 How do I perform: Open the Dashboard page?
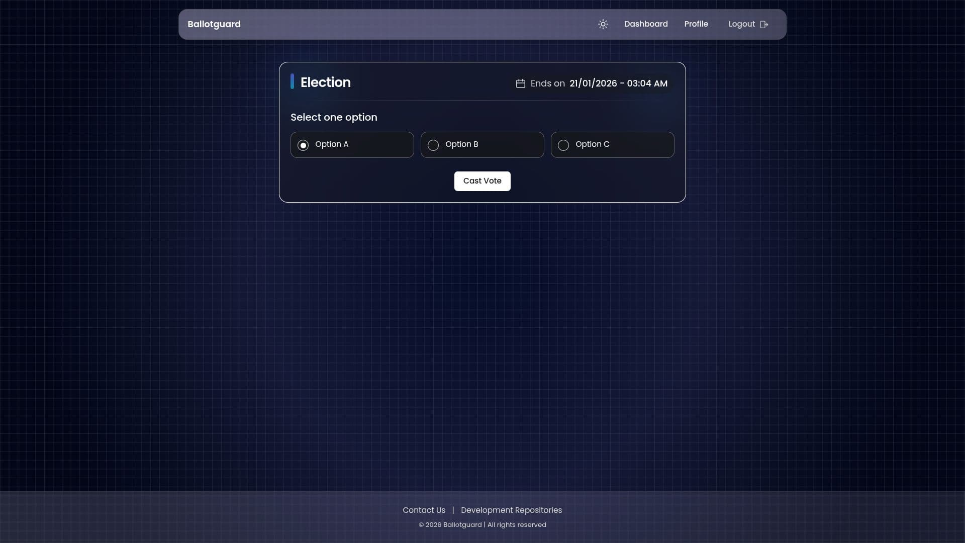coord(646,24)
